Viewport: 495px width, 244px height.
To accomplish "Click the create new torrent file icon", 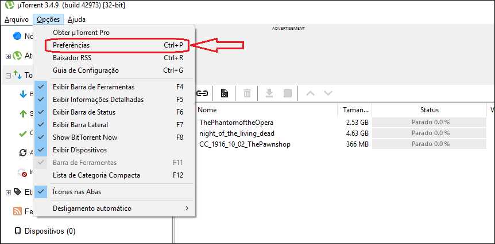I will (x=225, y=93).
